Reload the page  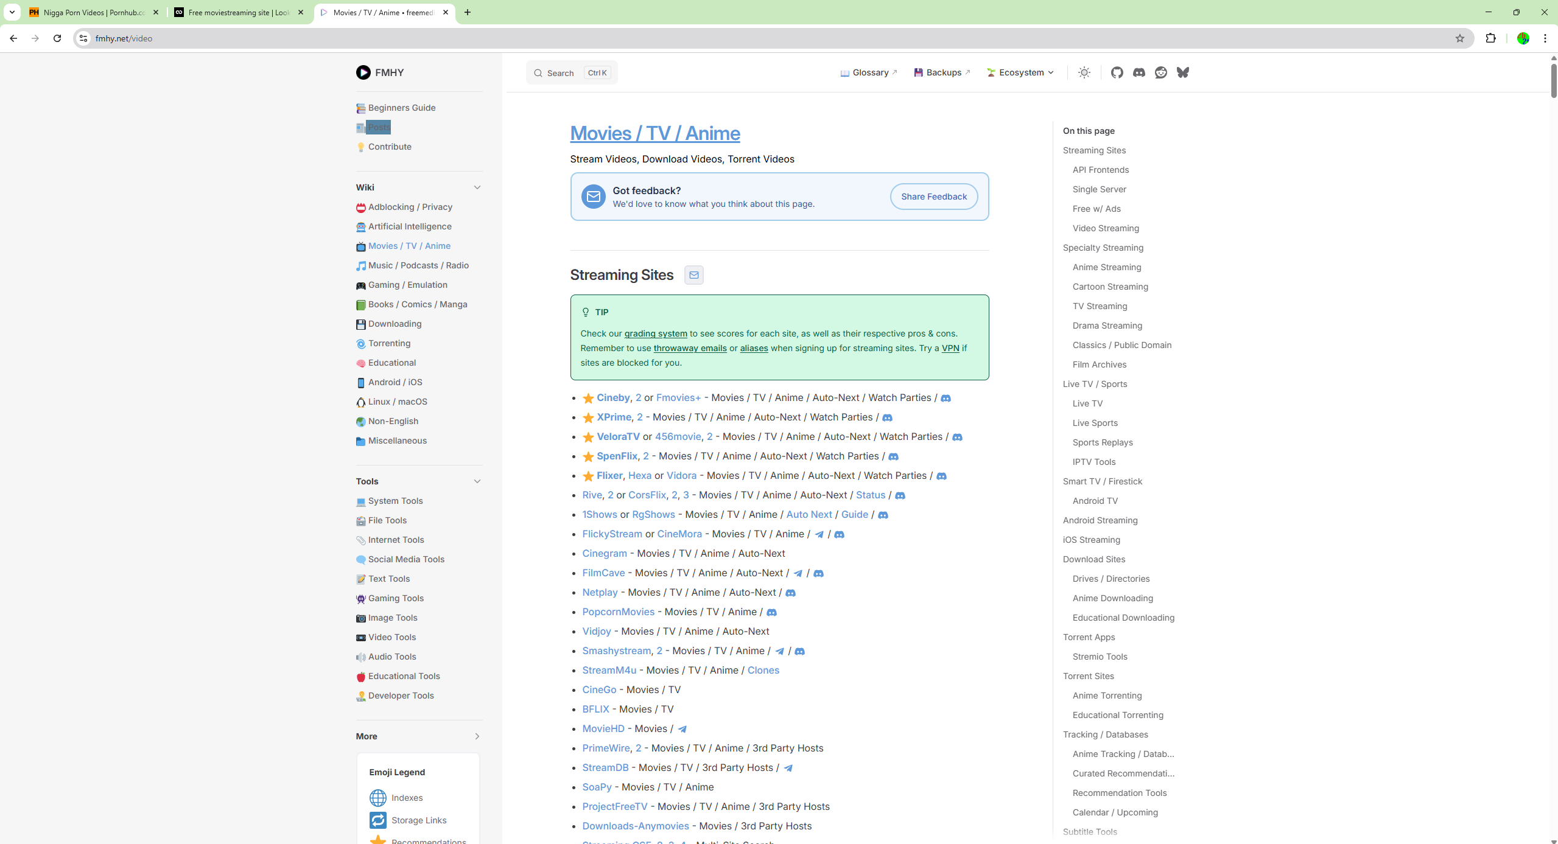pos(57,38)
